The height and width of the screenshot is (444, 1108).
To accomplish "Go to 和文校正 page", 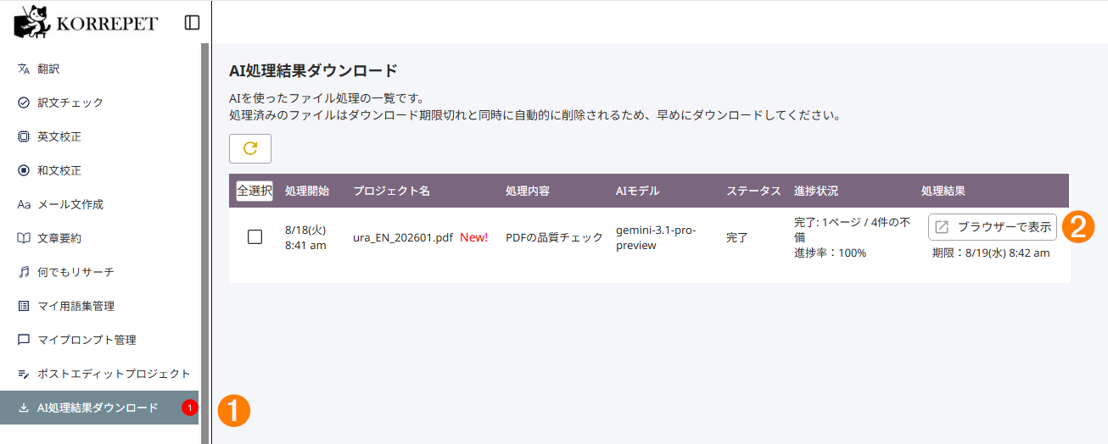I will (x=99, y=170).
